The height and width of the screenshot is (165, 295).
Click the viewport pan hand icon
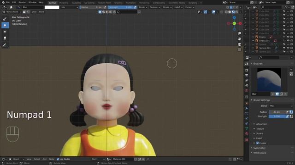pos(239,38)
